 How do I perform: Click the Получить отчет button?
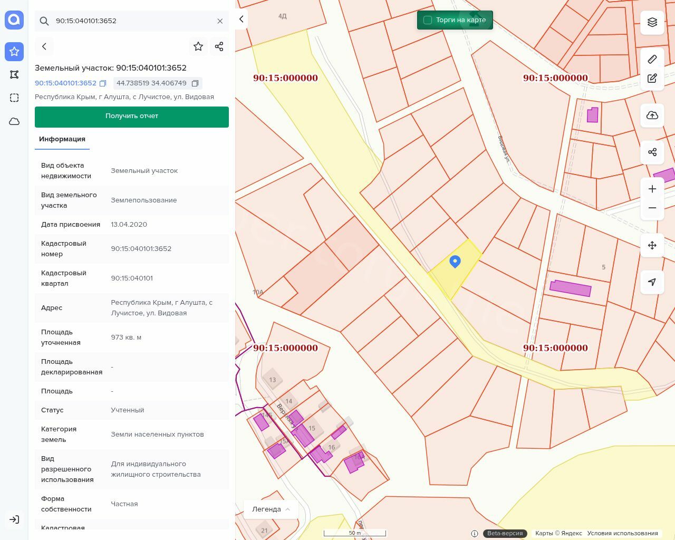pos(132,117)
